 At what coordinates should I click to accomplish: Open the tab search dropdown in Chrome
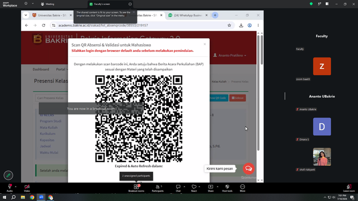tap(26, 15)
